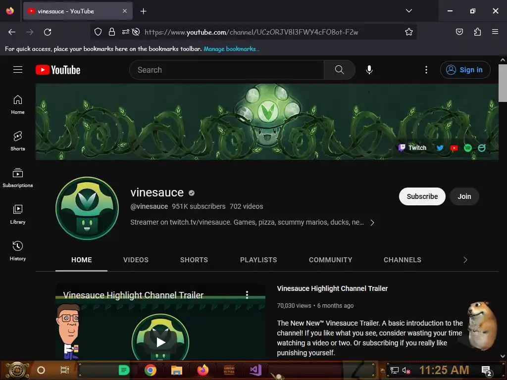Click the muted volume tray icon
The image size is (507, 380).
point(406,370)
